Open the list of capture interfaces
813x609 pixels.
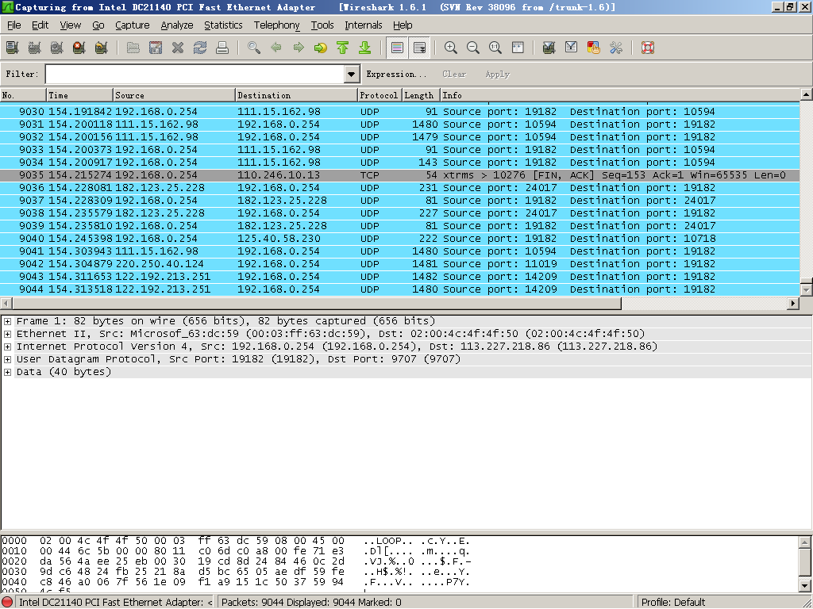click(13, 48)
